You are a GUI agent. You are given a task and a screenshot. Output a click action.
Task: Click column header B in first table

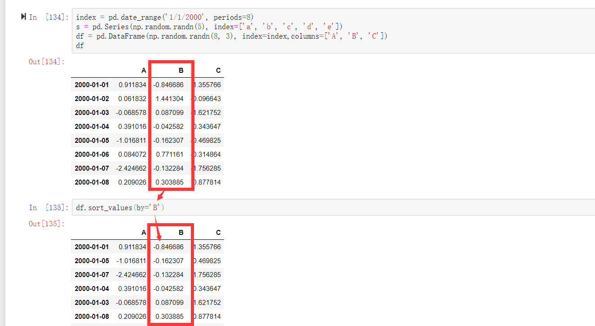coord(181,70)
